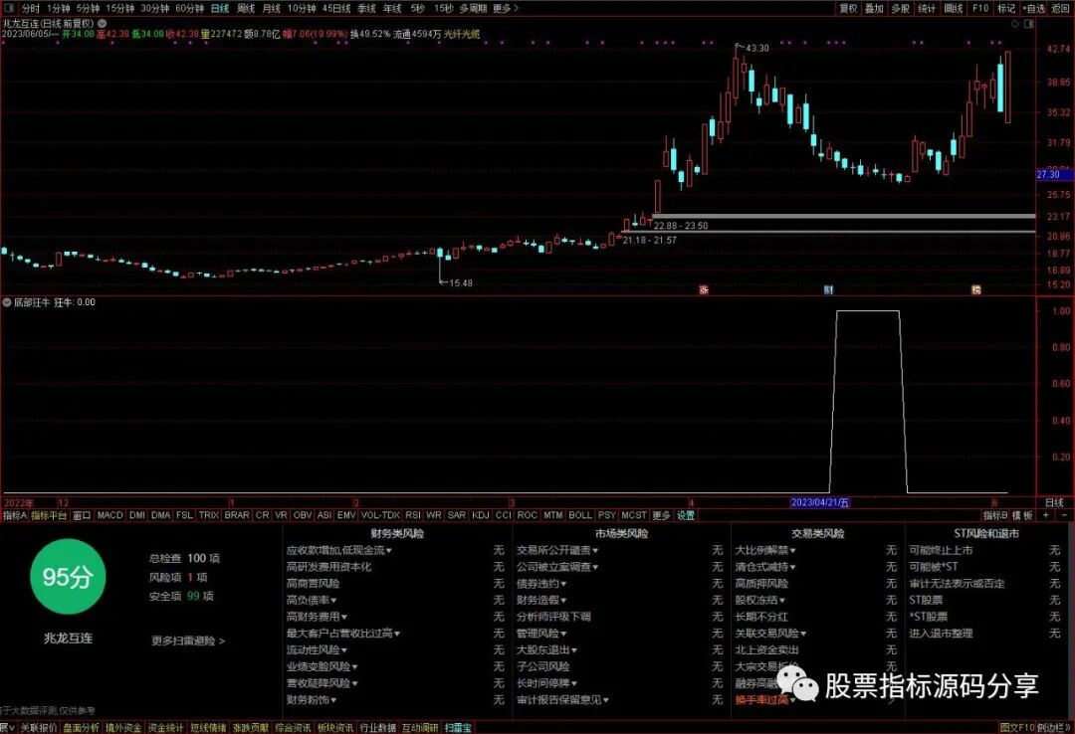Click the 模板 template button
This screenshot has width=1075, height=734.
(1022, 515)
